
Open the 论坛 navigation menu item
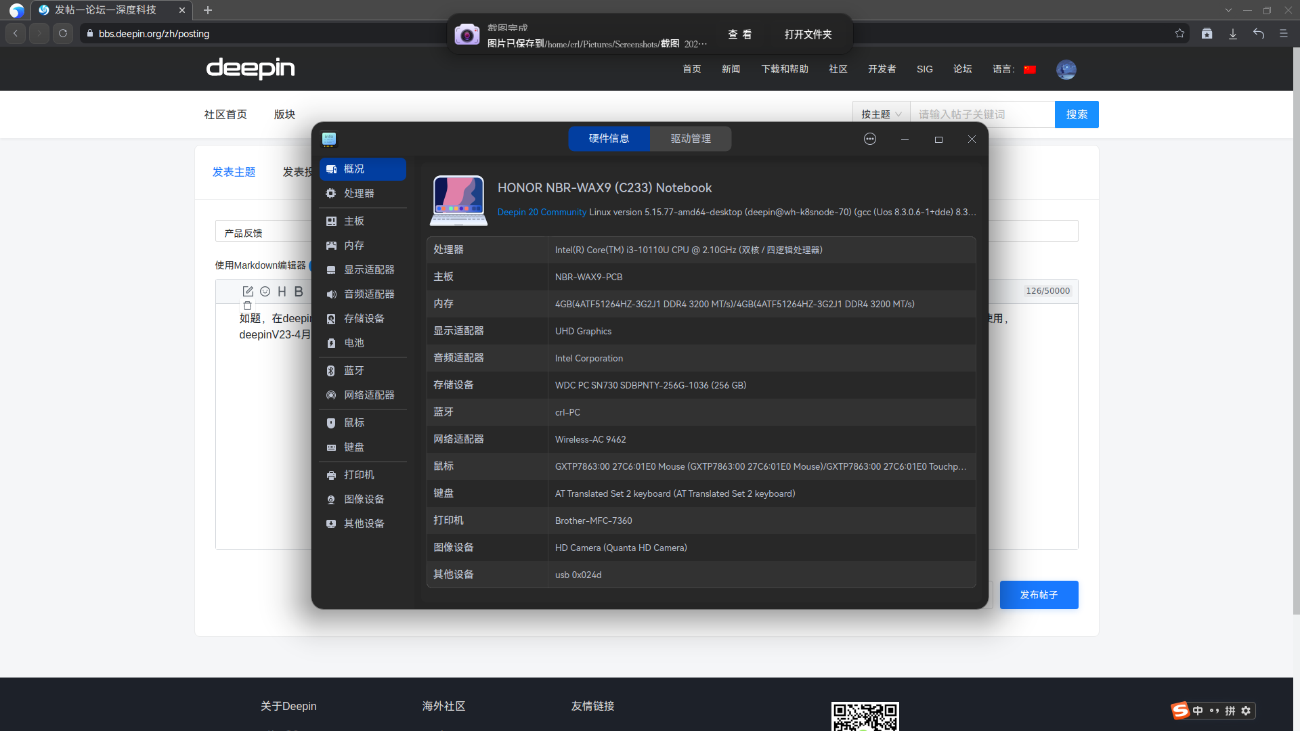tap(962, 69)
